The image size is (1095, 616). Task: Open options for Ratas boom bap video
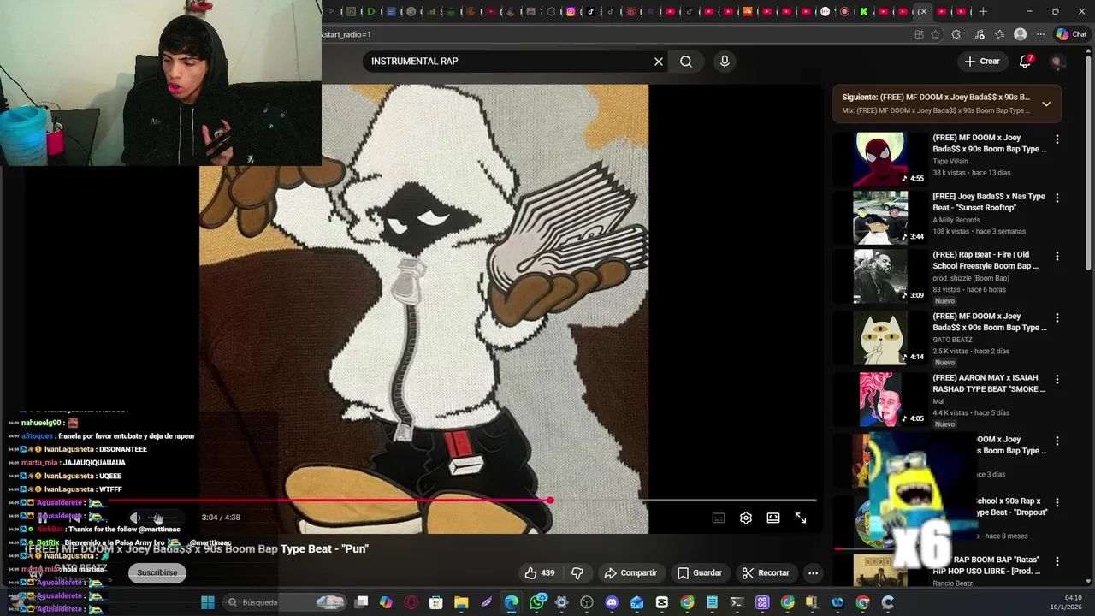click(x=1057, y=560)
